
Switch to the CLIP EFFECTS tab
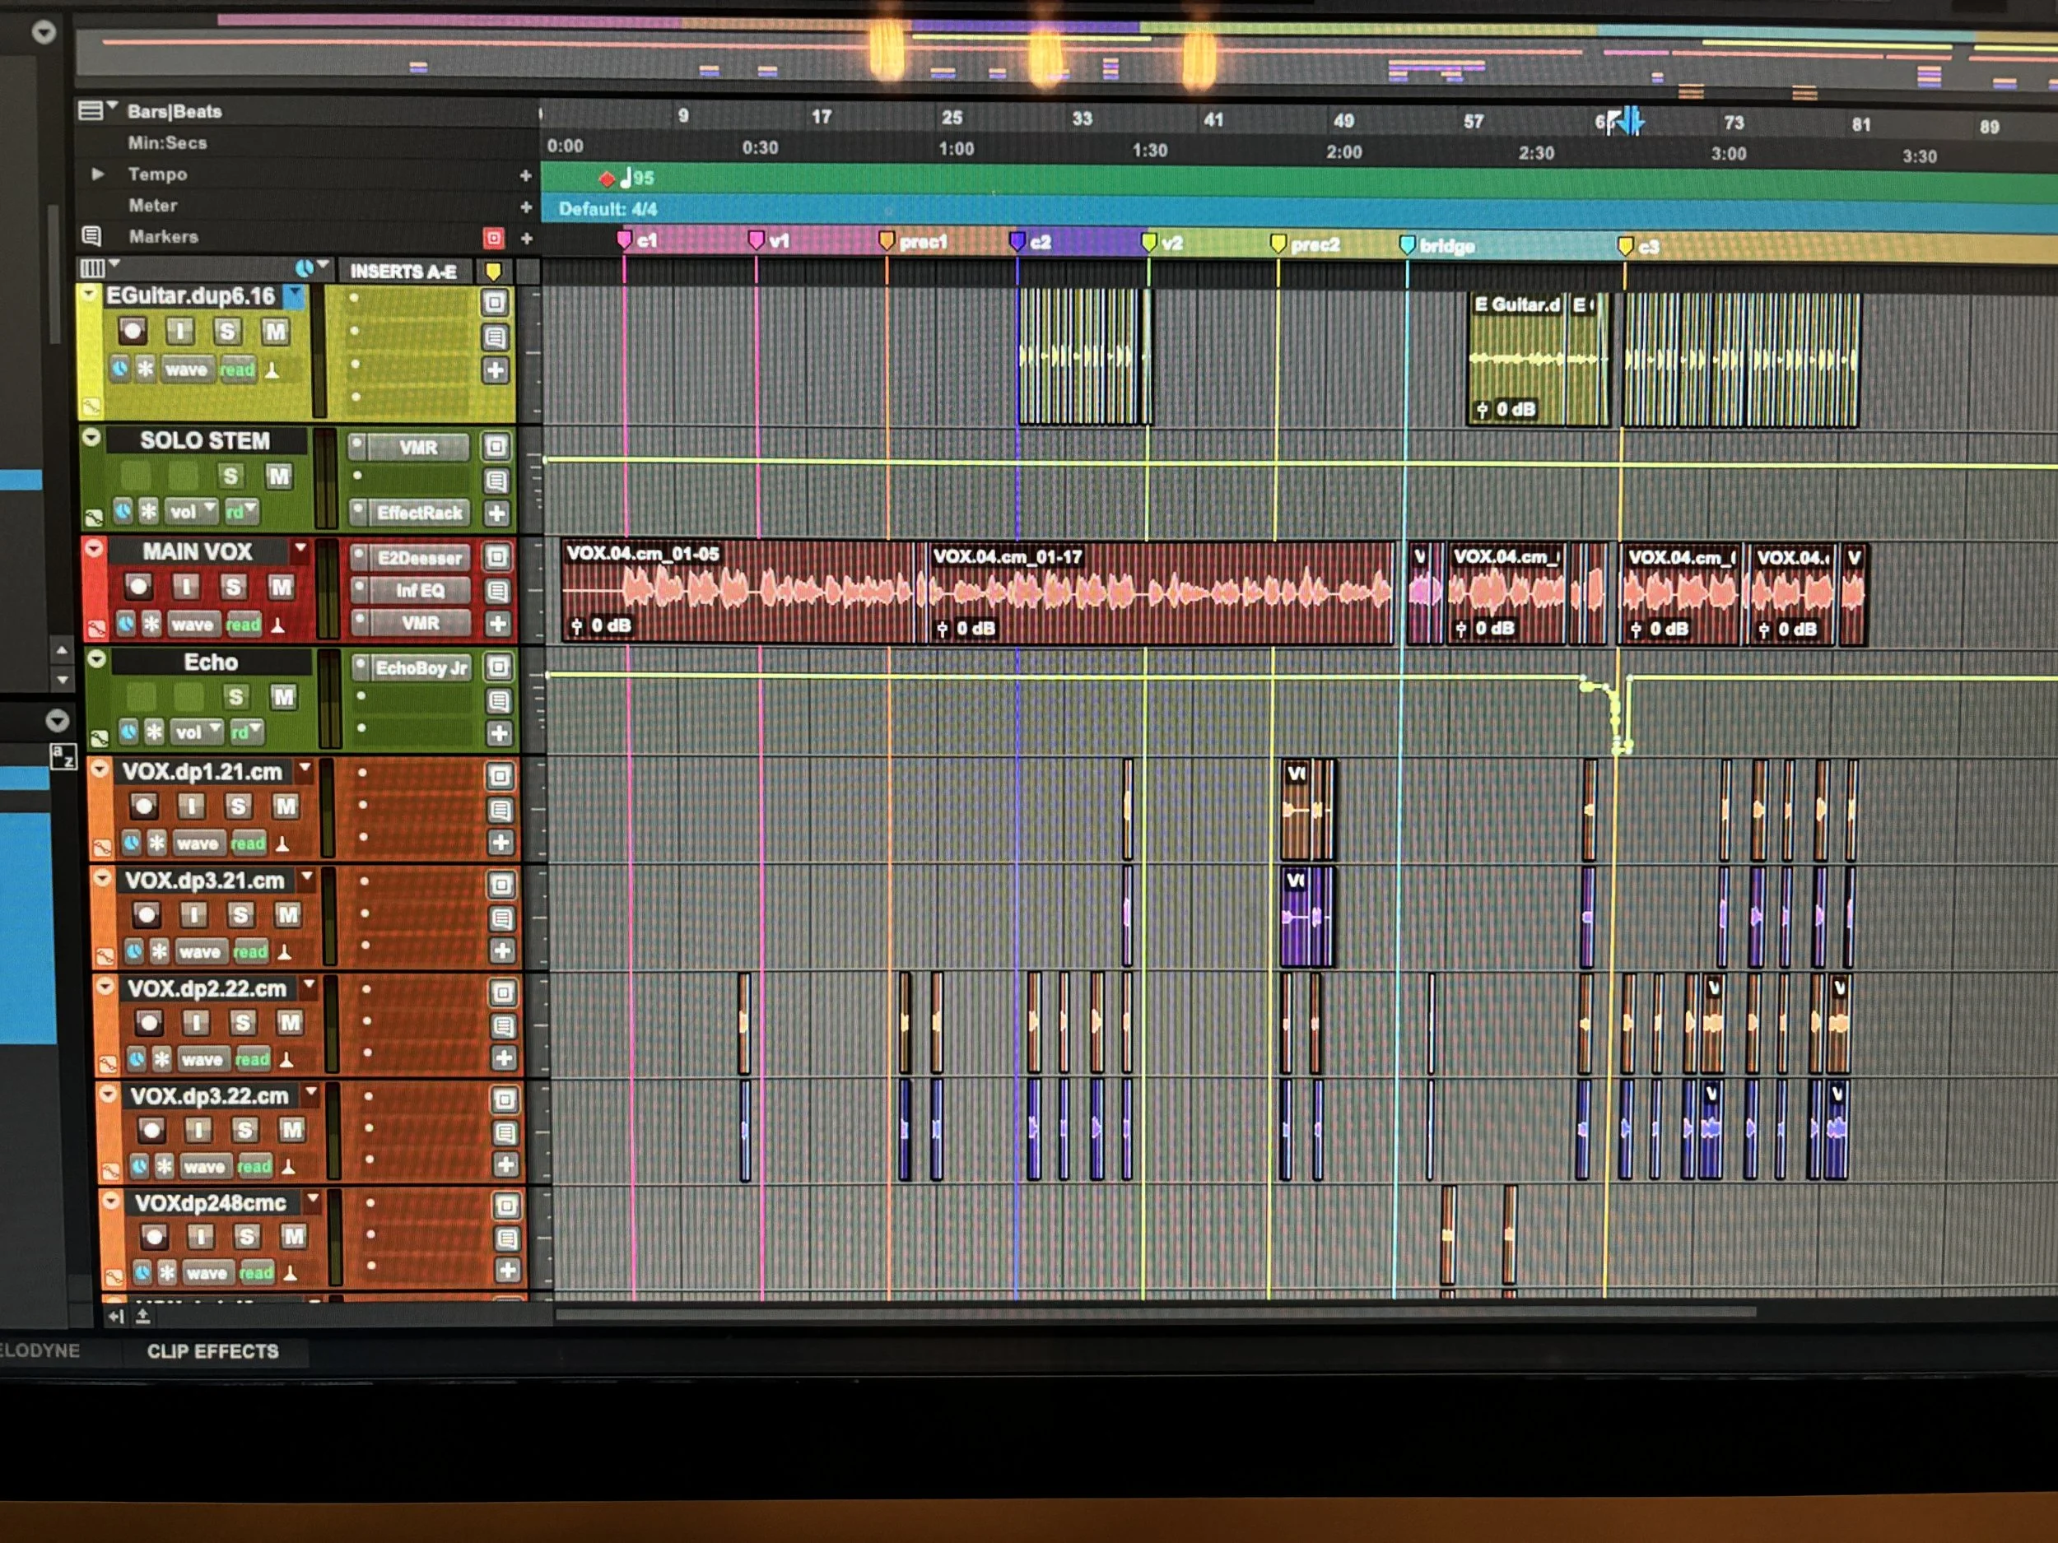tap(212, 1351)
